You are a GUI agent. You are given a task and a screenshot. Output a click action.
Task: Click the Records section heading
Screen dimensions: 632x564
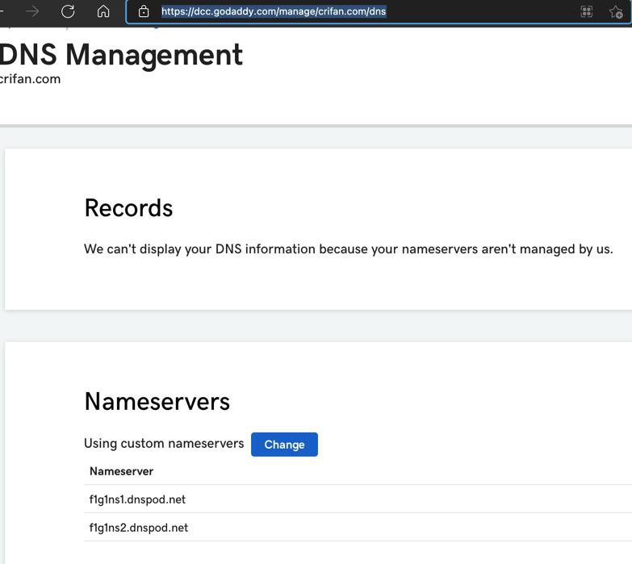click(x=128, y=208)
